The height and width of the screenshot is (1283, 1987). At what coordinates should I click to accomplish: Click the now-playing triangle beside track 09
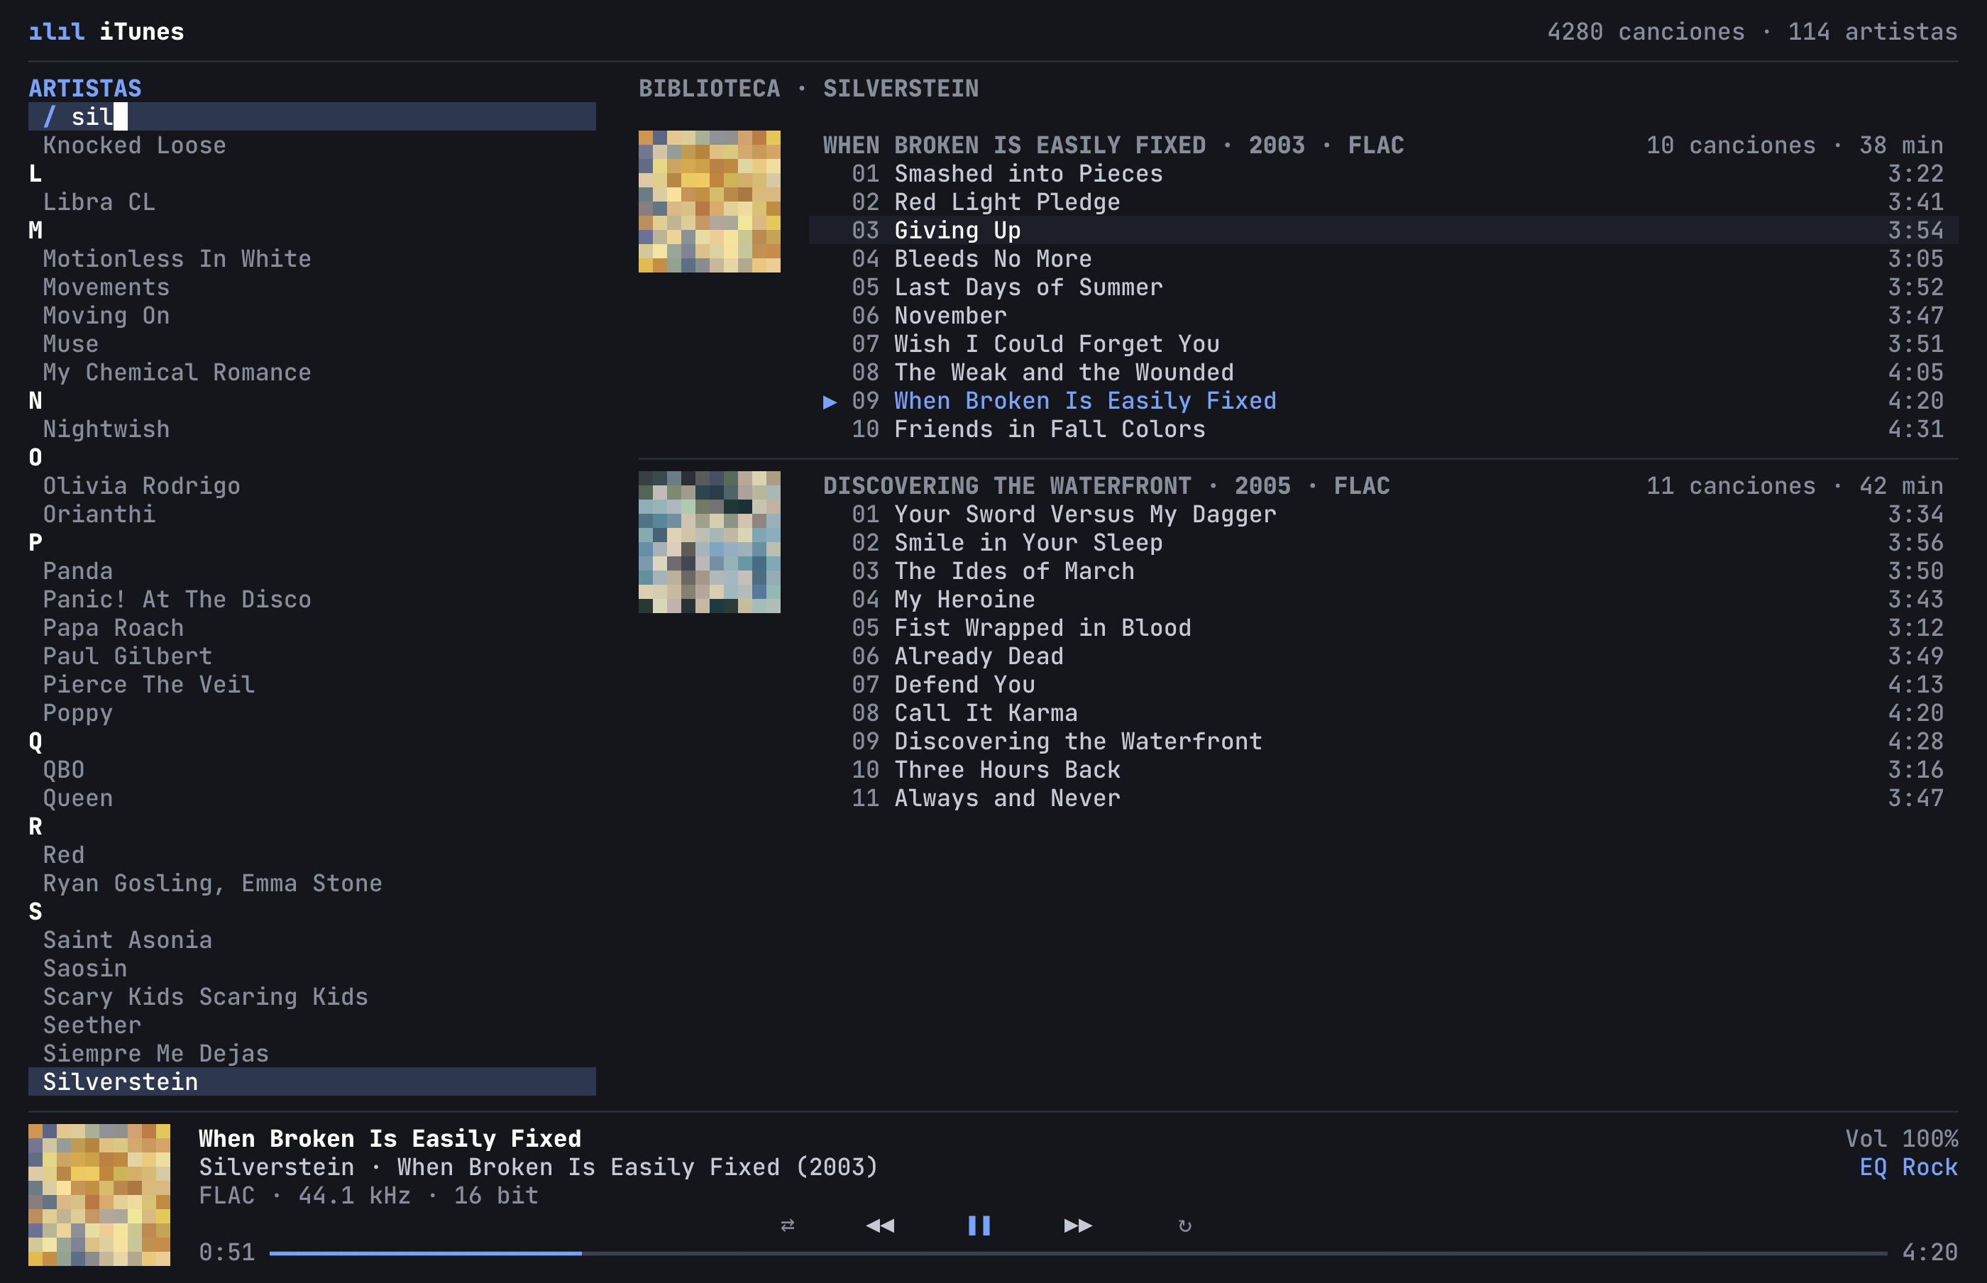[830, 402]
